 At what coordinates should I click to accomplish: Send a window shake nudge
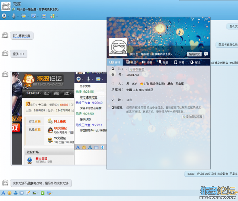tap(22, 193)
